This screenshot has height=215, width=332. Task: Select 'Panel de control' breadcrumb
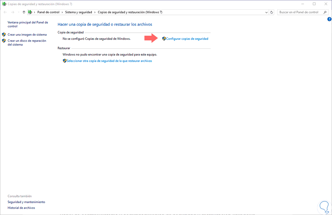48,12
